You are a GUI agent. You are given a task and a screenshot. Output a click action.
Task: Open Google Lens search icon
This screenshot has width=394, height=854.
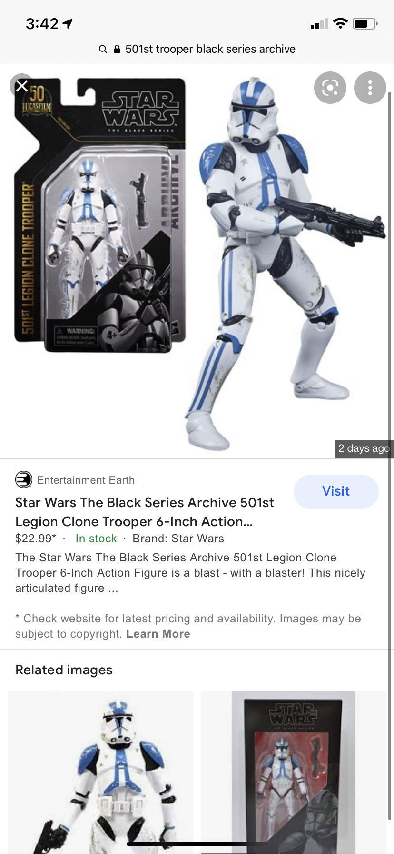pos(330,88)
